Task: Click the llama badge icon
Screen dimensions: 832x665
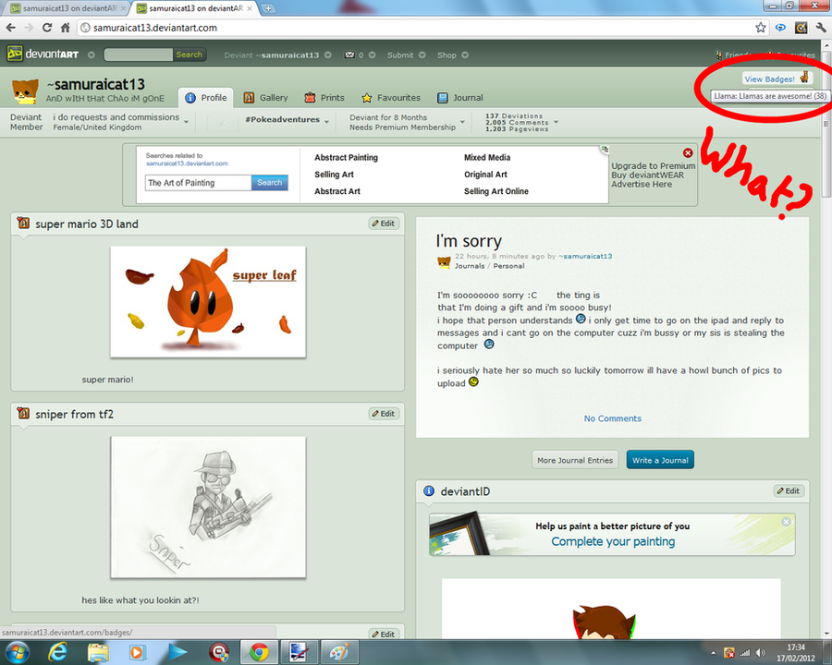Action: (804, 78)
